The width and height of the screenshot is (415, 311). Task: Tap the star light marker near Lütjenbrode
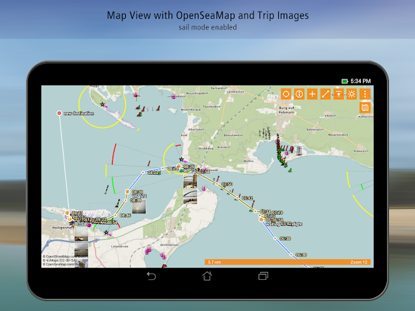(106, 233)
